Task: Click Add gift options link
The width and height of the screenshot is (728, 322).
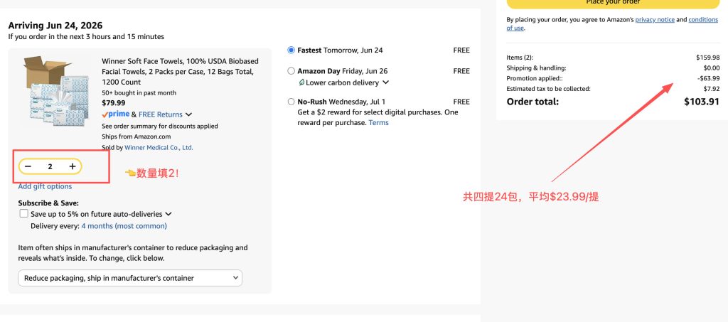Action: pyautogui.click(x=45, y=186)
